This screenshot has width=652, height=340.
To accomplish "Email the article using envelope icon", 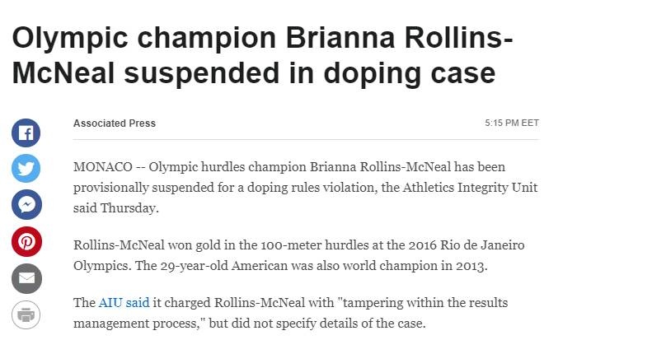I will pos(26,278).
